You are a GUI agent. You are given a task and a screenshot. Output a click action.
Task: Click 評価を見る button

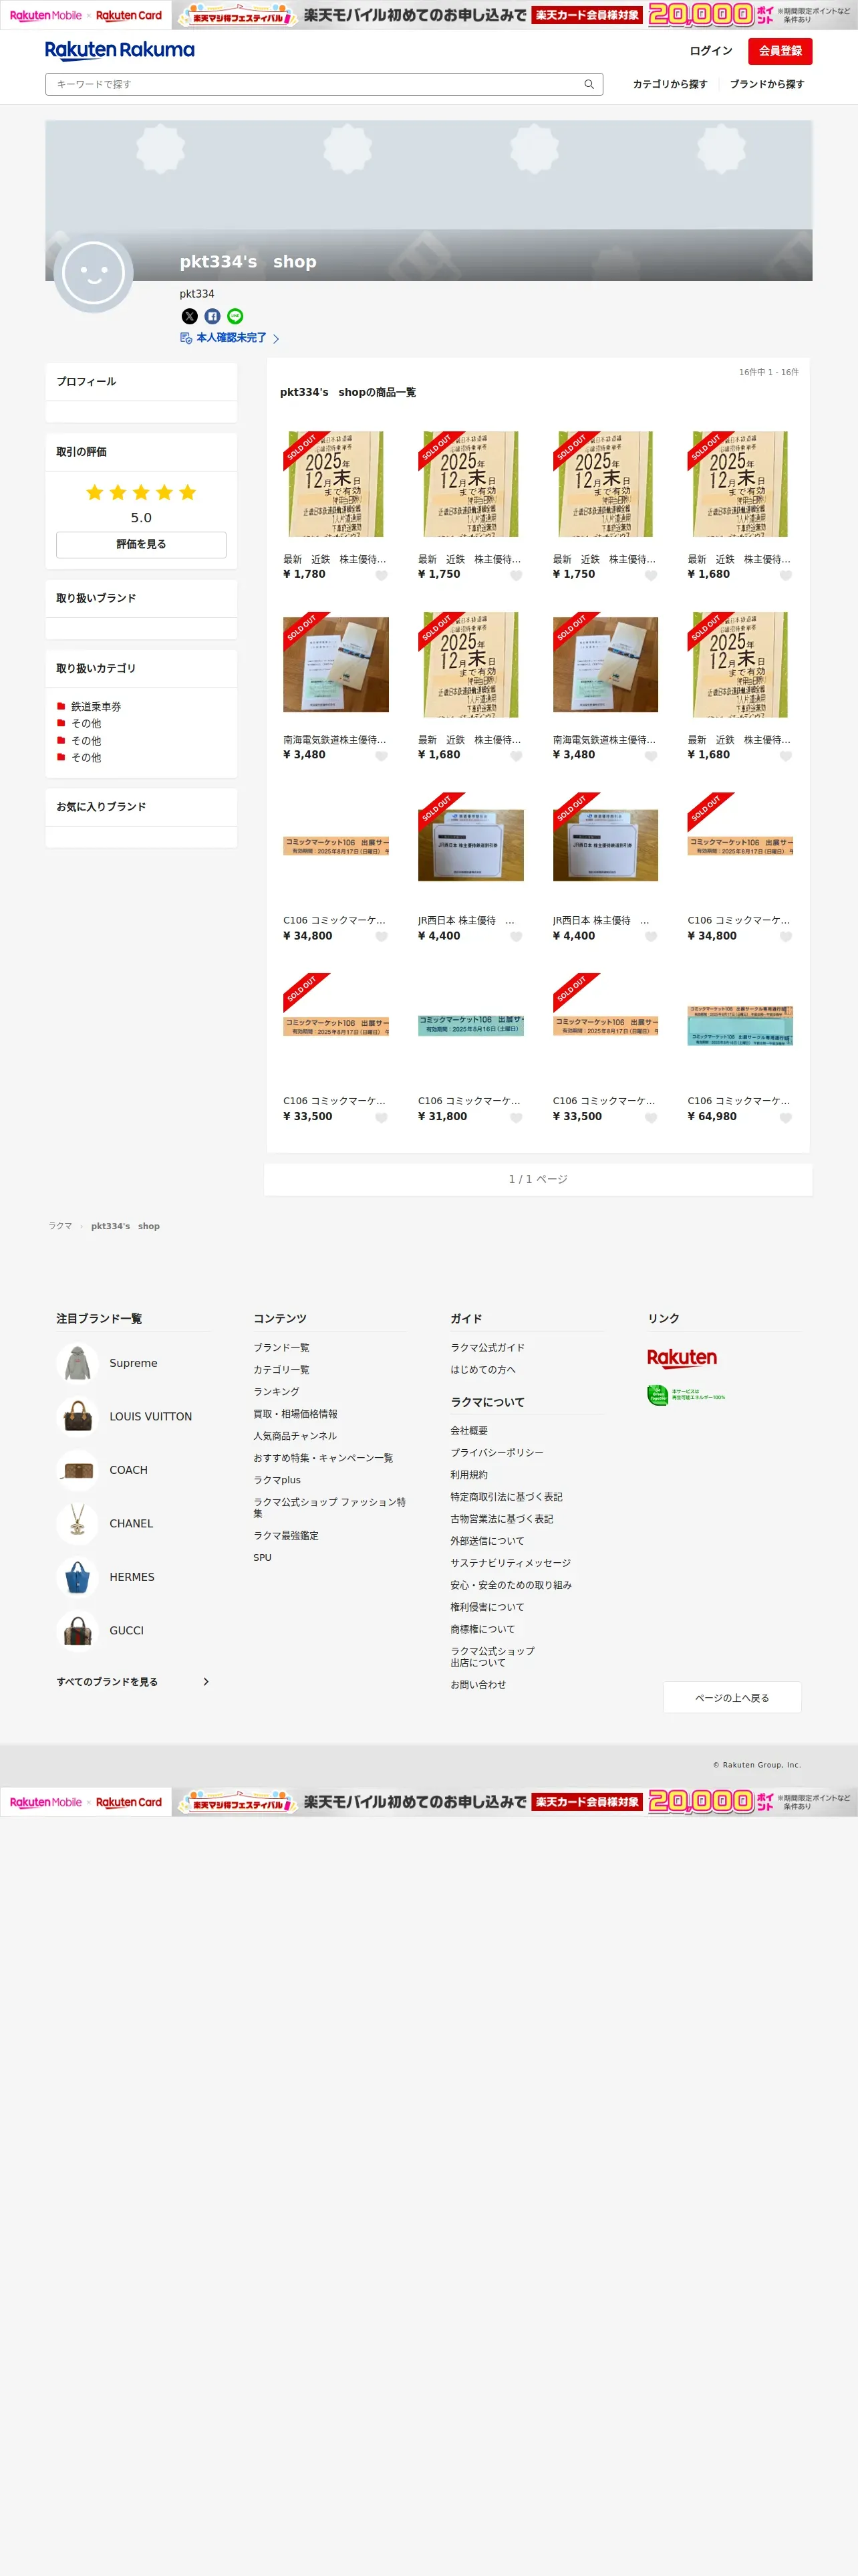pyautogui.click(x=141, y=544)
